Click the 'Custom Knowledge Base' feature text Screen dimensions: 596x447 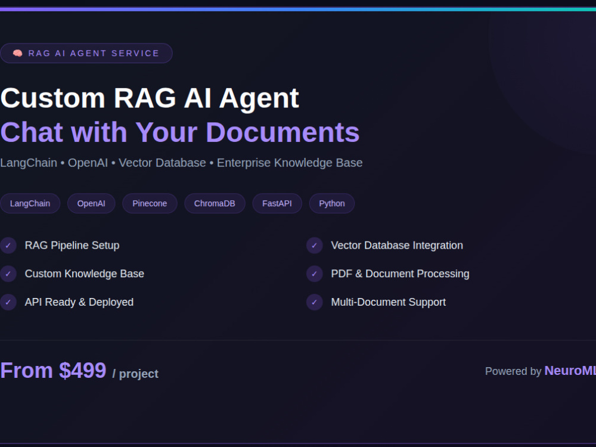(85, 274)
